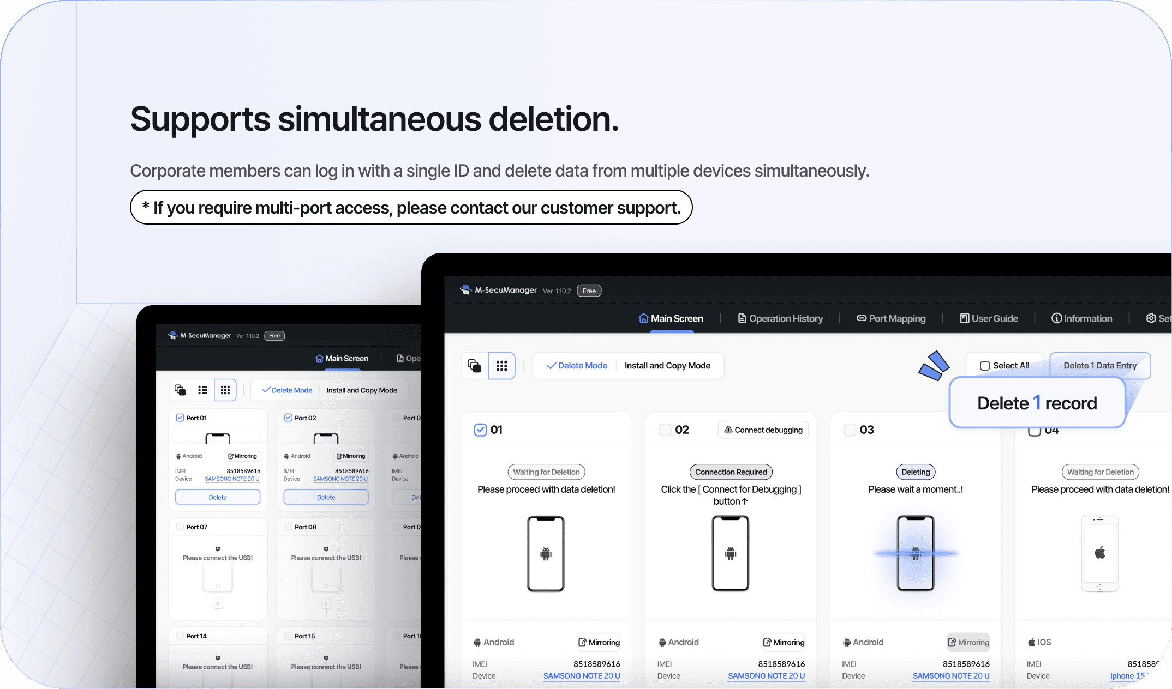Click M-SecuManager logo in large window
The image size is (1172, 689).
tap(465, 290)
